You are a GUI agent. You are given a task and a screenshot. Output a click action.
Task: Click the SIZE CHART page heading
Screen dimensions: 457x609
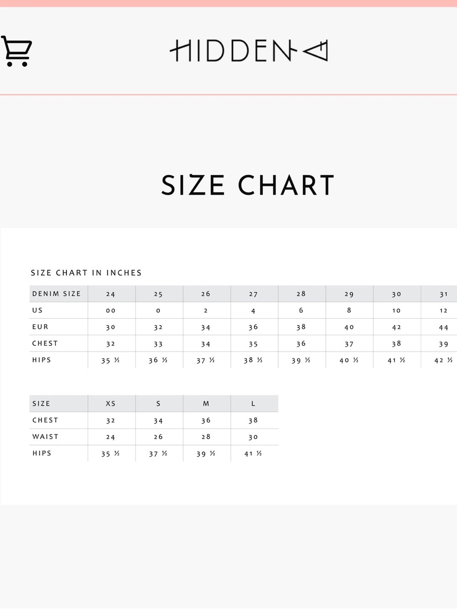[x=248, y=185]
